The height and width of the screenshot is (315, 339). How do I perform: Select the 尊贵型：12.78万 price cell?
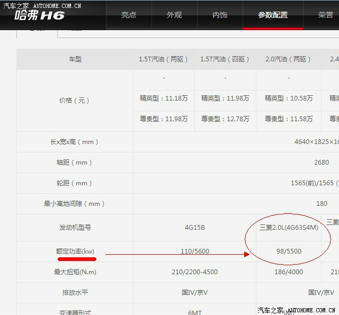coord(225,119)
